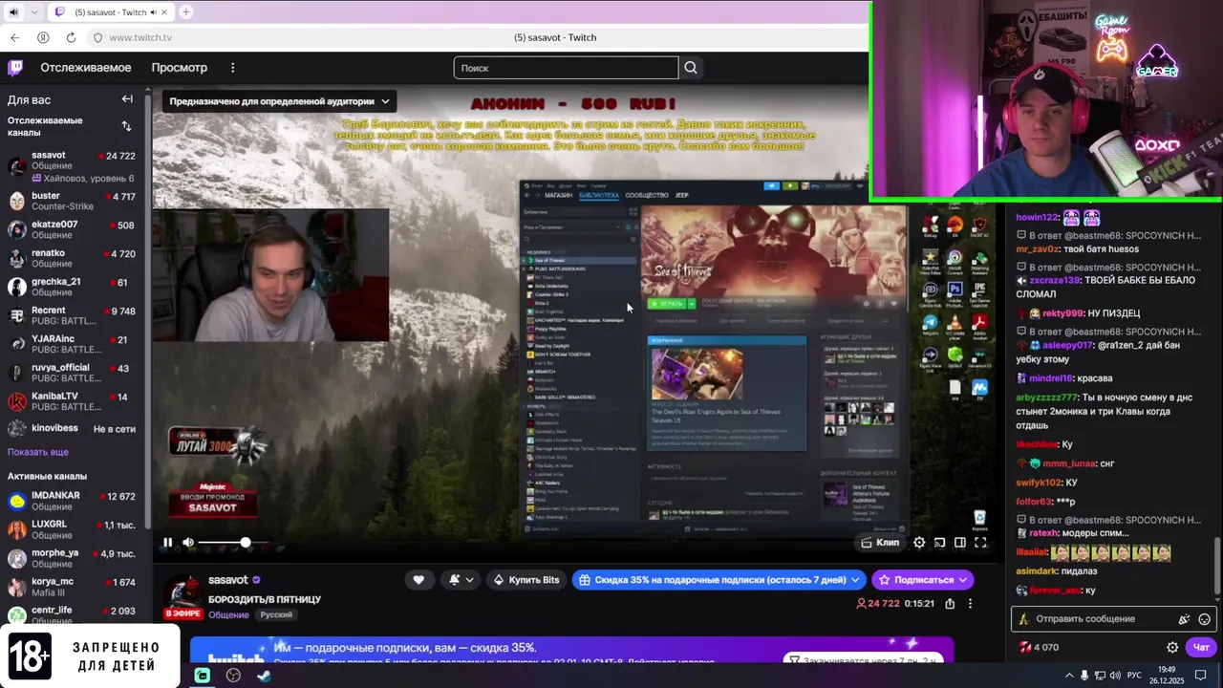Select Recrent channel in sidebar
The width and height of the screenshot is (1223, 688).
(x=75, y=315)
